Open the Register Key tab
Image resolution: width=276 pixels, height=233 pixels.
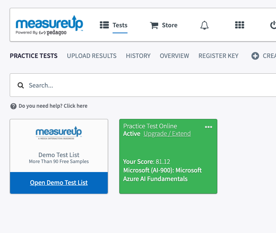click(218, 56)
